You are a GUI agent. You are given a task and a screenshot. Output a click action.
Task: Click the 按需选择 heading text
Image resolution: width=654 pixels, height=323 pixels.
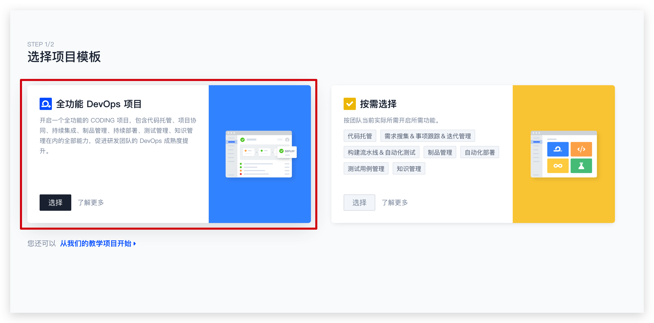tap(378, 104)
